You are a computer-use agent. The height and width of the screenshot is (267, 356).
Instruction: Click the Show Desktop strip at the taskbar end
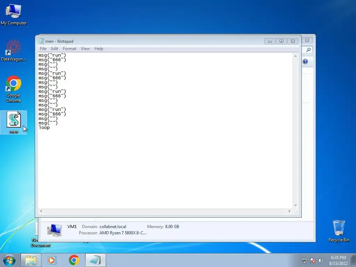(354, 260)
